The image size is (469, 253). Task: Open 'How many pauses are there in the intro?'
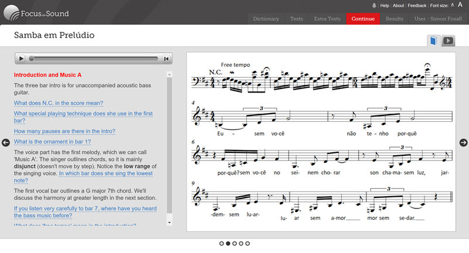pos(64,131)
